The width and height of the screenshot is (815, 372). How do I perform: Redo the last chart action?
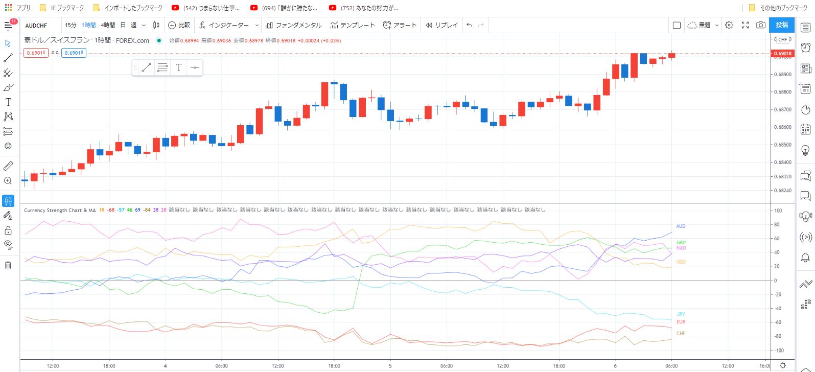[481, 25]
